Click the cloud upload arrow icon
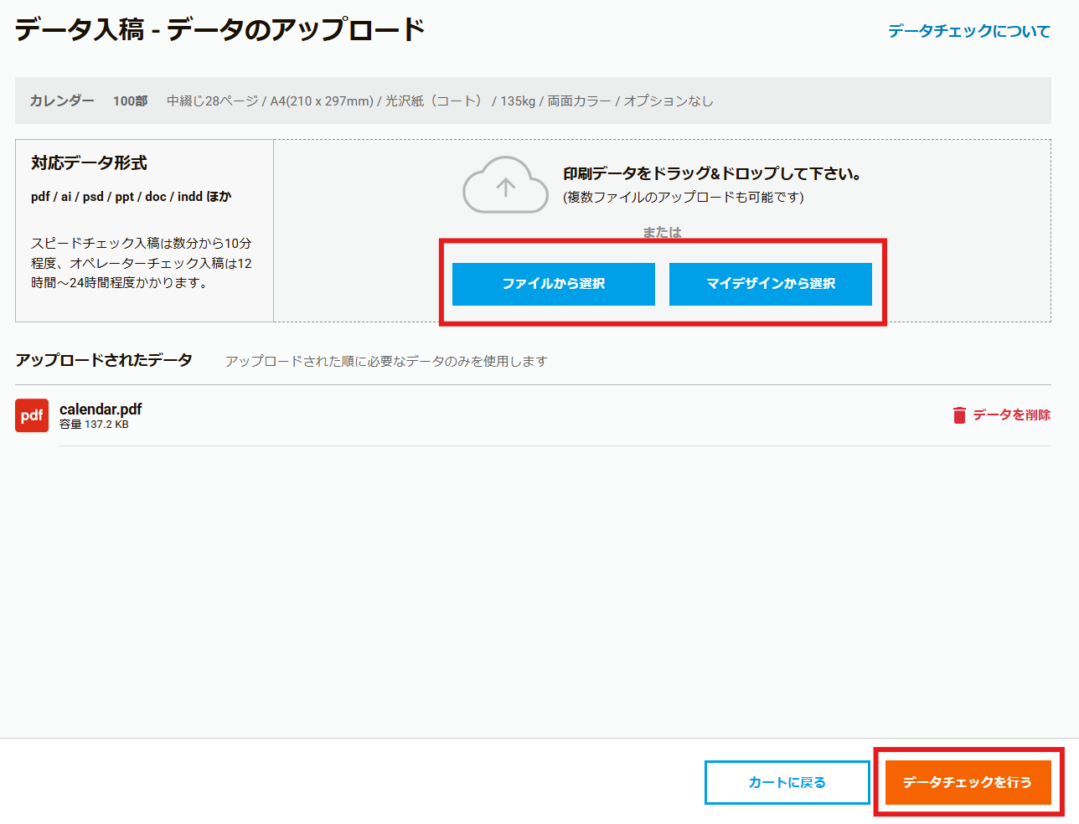 [505, 185]
